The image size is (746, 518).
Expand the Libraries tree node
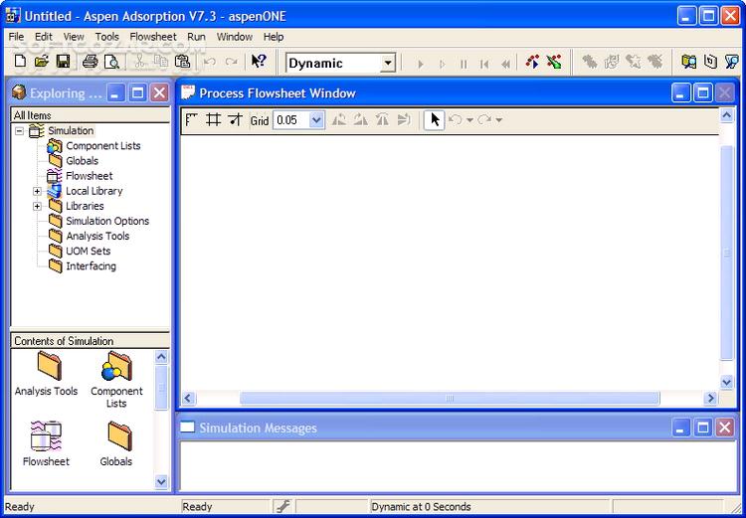(37, 207)
